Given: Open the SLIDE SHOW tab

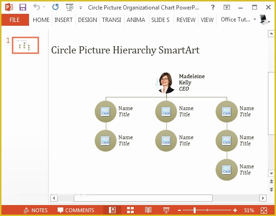Looking at the screenshot, I should pos(160,20).
